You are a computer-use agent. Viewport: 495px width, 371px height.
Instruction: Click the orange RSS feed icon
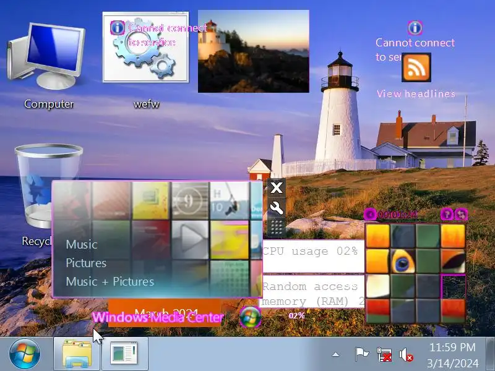416,67
